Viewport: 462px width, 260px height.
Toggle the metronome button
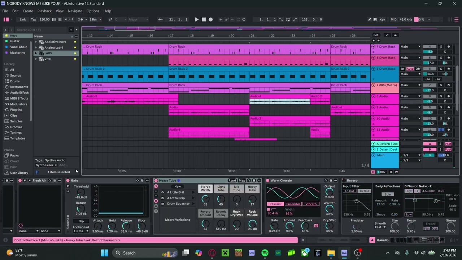[80, 19]
